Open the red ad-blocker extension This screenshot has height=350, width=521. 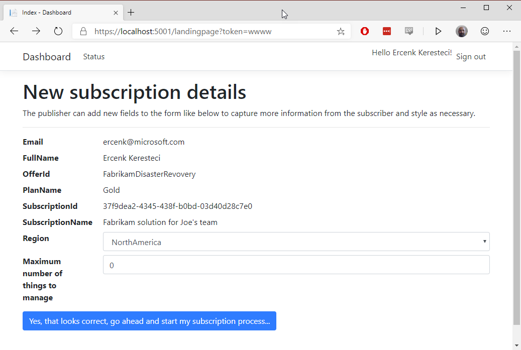click(365, 31)
